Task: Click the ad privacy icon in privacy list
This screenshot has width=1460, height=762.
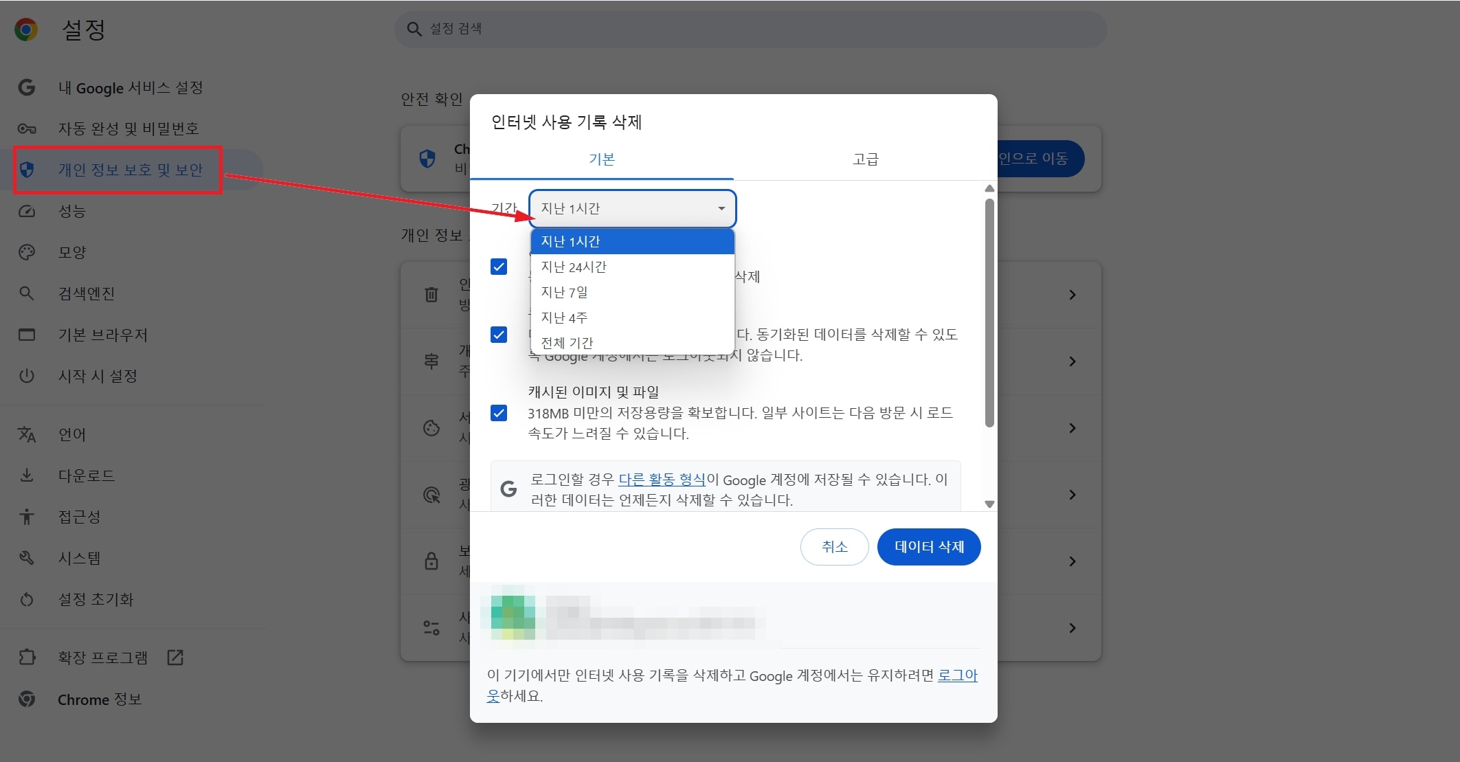Action: tap(431, 495)
